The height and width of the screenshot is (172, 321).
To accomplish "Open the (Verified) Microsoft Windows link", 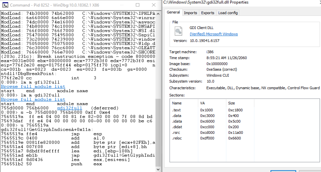I will tap(214, 34).
